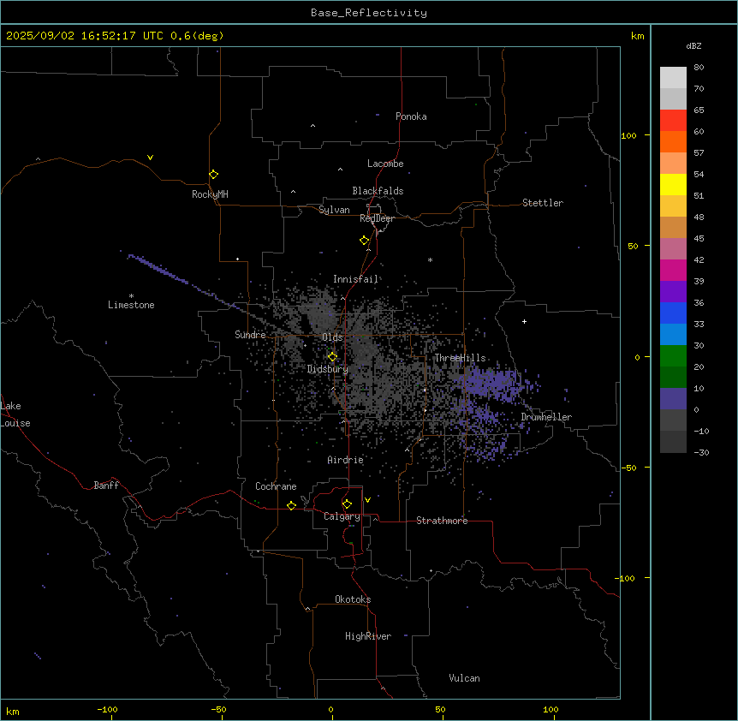
Task: Click the 45 value on dBZ scale
Action: coord(699,239)
